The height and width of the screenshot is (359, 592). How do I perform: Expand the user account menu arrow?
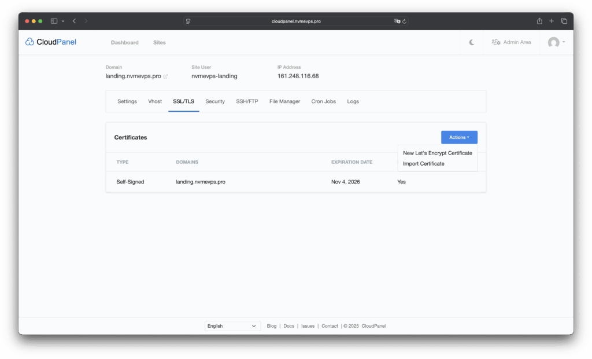click(564, 42)
